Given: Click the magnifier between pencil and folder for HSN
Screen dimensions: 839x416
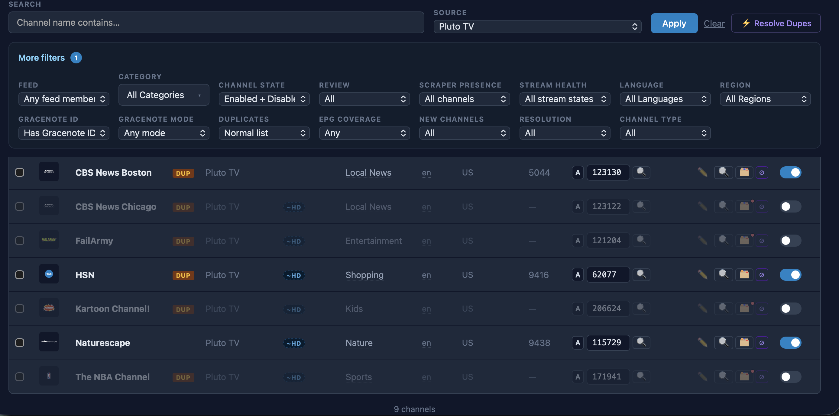Looking at the screenshot, I should click(723, 274).
